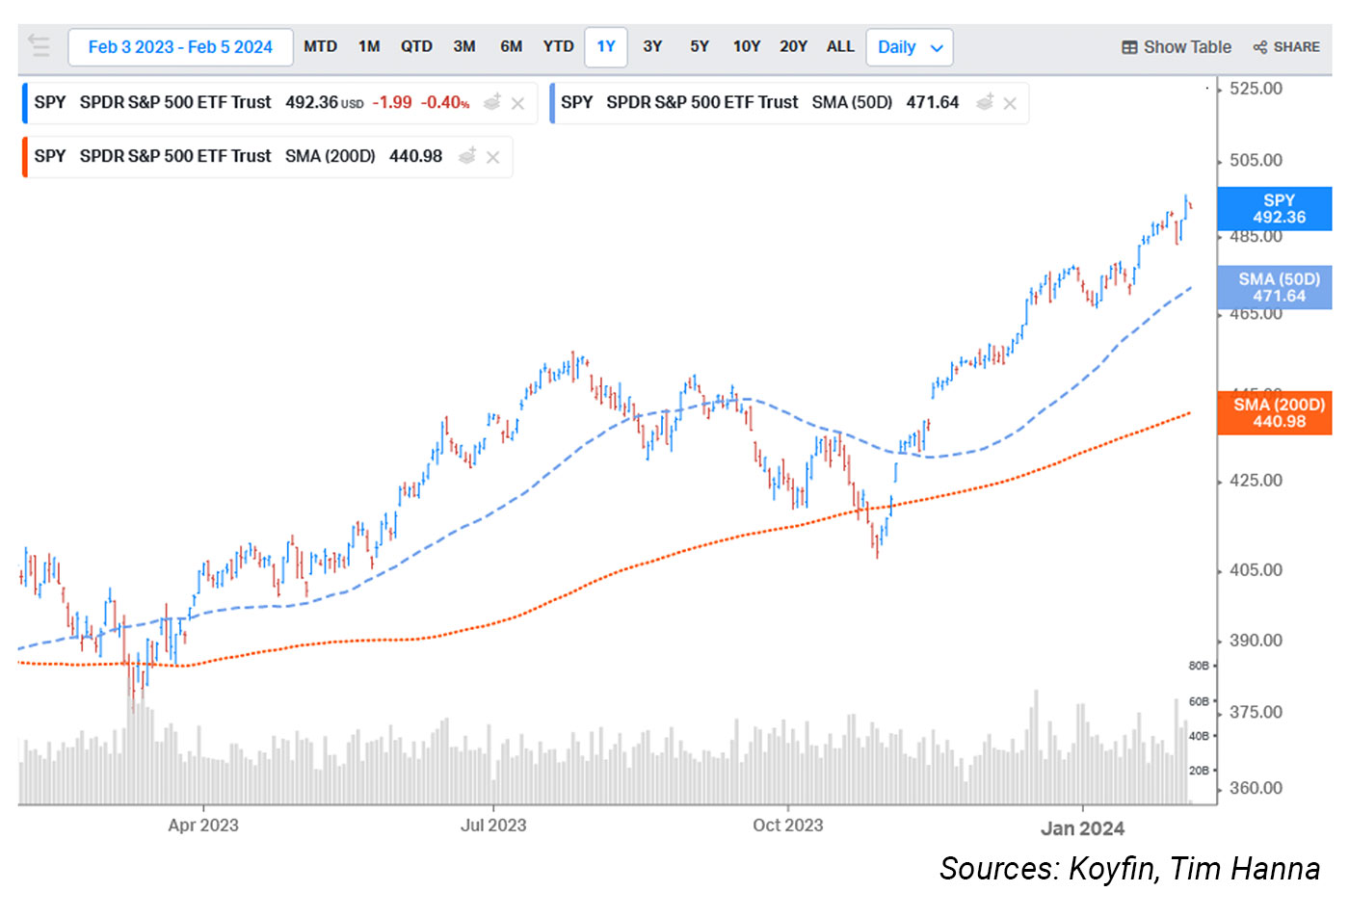Screen dimensions: 1349x918
Task: Remove the SMA (200D) overlay with its X
Action: tap(492, 156)
